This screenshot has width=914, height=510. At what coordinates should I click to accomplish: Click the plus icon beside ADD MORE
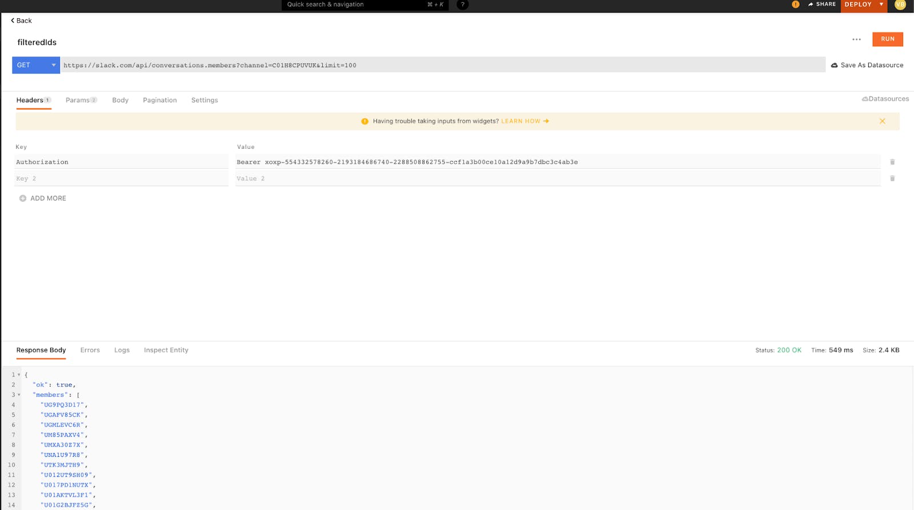[x=23, y=199]
